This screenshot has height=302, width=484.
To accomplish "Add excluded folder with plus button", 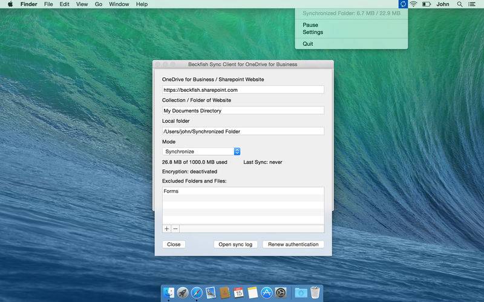I will [167, 229].
